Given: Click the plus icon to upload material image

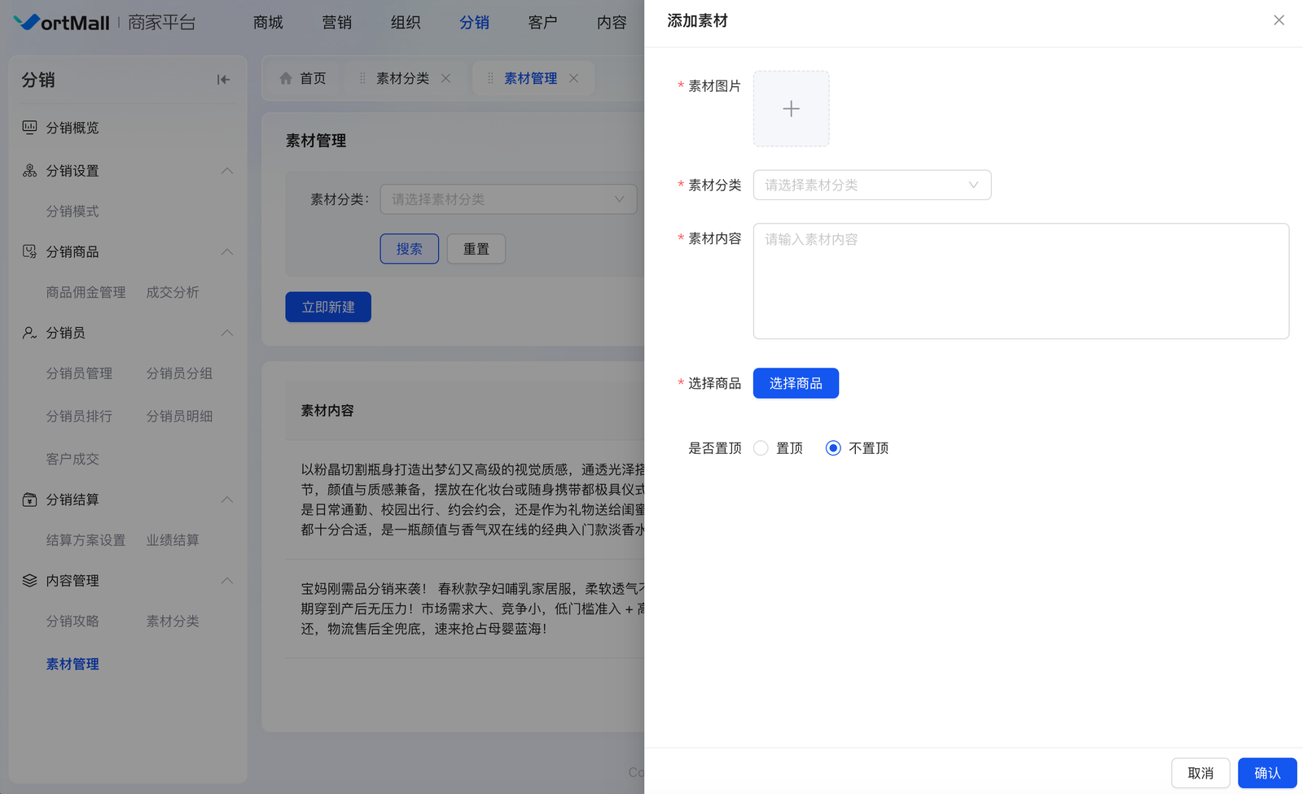Looking at the screenshot, I should pos(791,109).
